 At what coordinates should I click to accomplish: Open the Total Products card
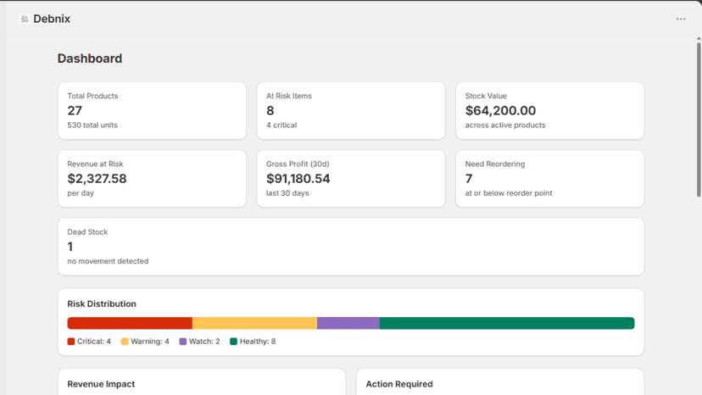pos(152,111)
